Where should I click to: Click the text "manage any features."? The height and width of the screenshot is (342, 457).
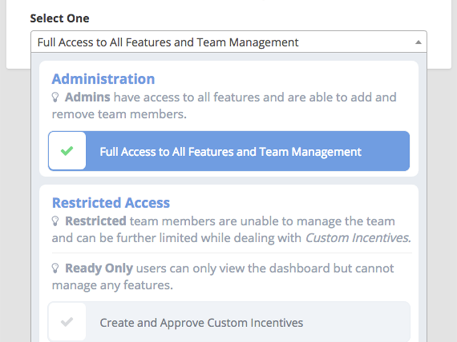pos(112,284)
